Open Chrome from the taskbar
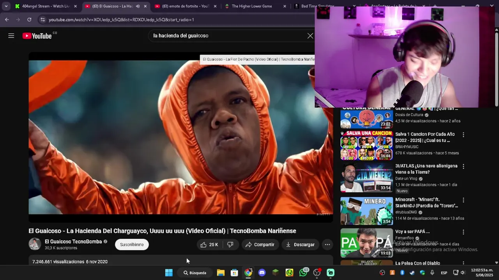The height and width of the screenshot is (280, 499). click(x=248, y=273)
